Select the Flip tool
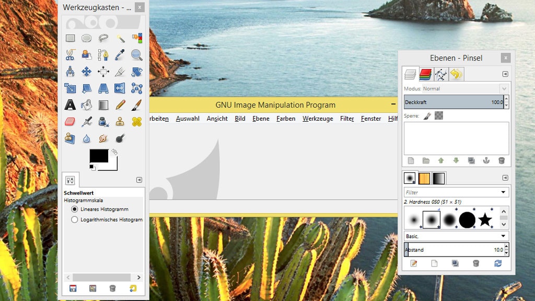The image size is (535, 301). [120, 88]
